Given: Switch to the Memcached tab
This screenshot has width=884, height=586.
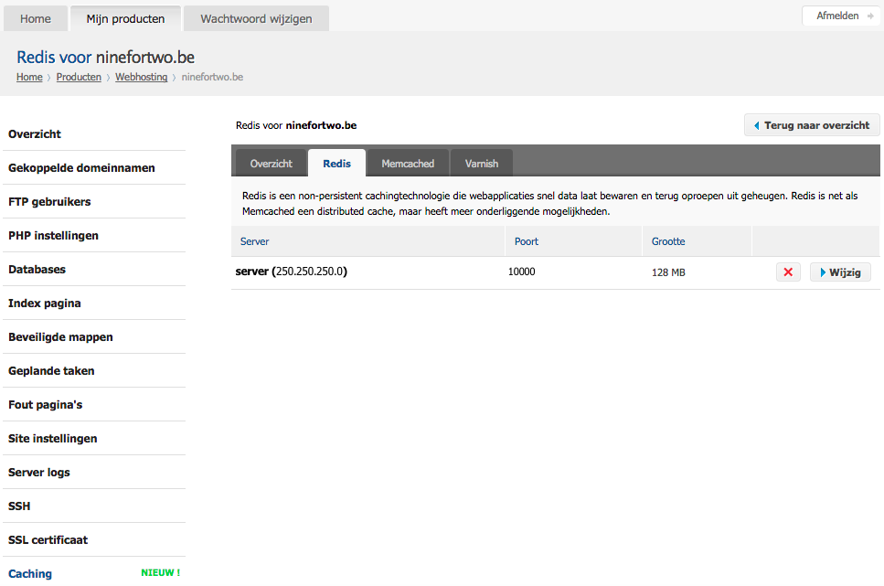Looking at the screenshot, I should (x=408, y=164).
